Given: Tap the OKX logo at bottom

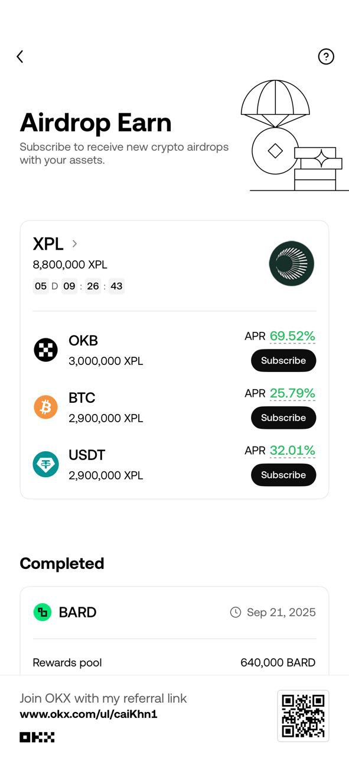Looking at the screenshot, I should coord(37,737).
